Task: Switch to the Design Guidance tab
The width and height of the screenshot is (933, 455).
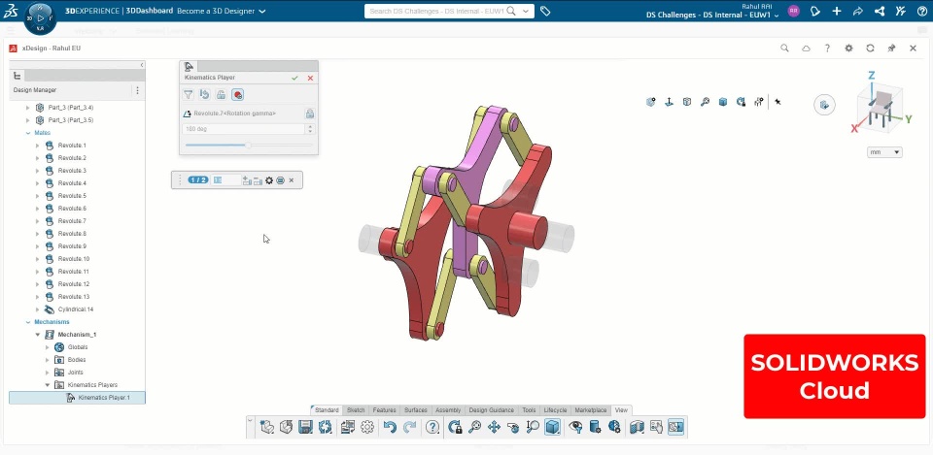Action: pos(492,409)
